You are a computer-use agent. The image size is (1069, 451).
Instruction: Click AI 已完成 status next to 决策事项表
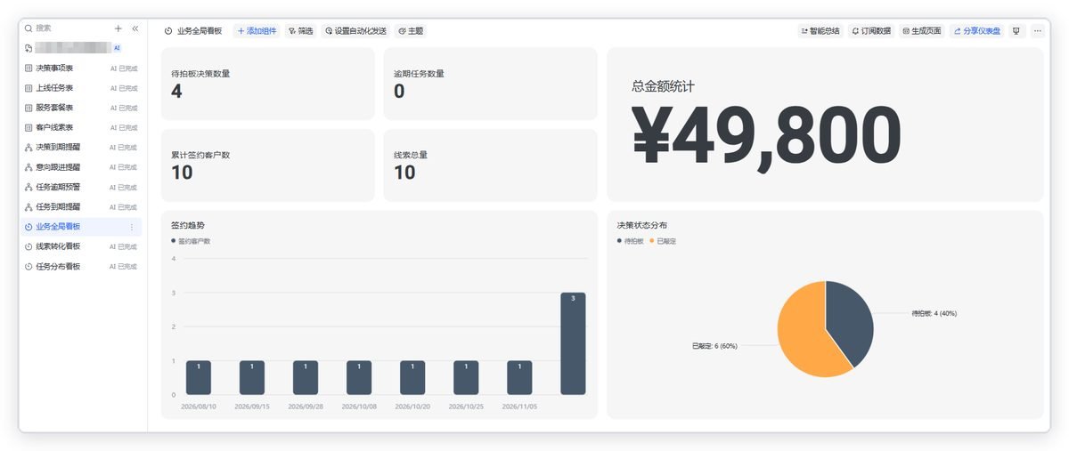click(x=124, y=68)
